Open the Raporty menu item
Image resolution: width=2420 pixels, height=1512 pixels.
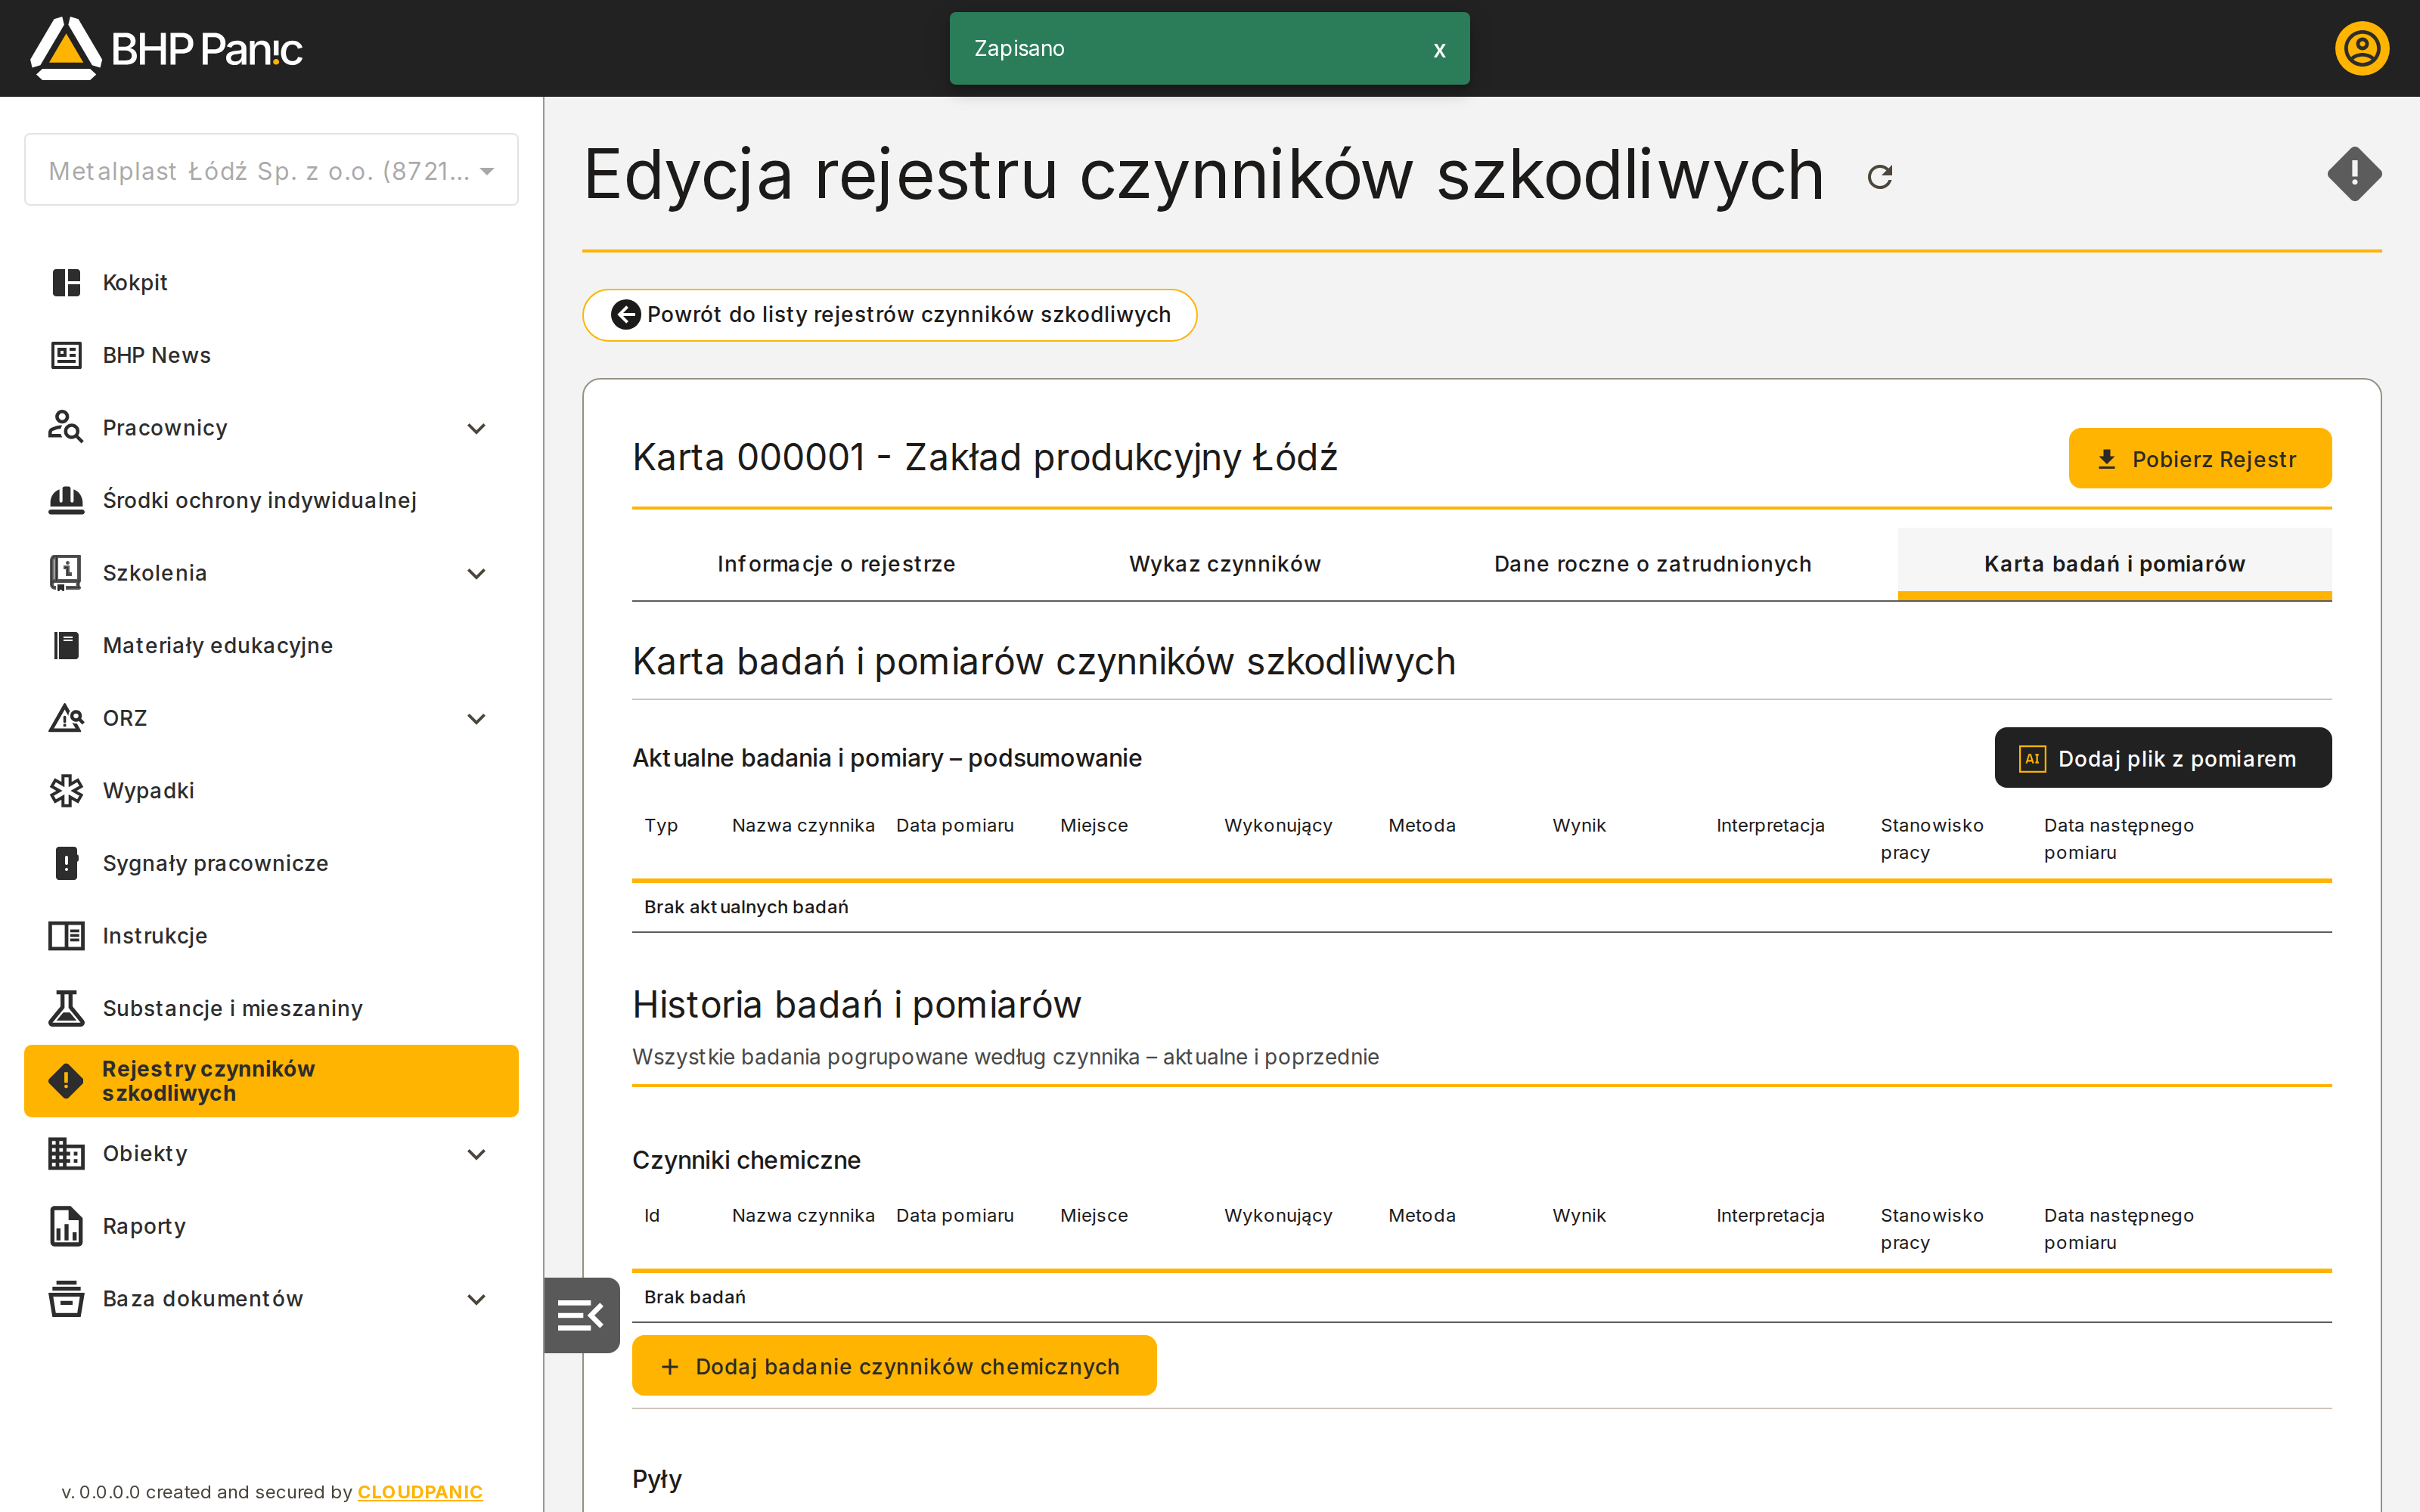click(x=271, y=1226)
